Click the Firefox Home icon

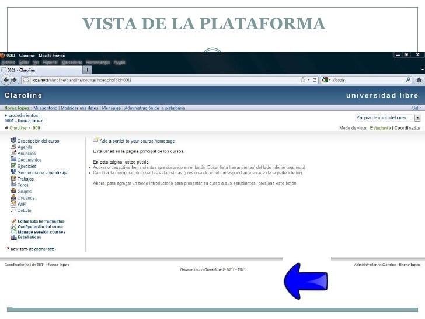419,79
